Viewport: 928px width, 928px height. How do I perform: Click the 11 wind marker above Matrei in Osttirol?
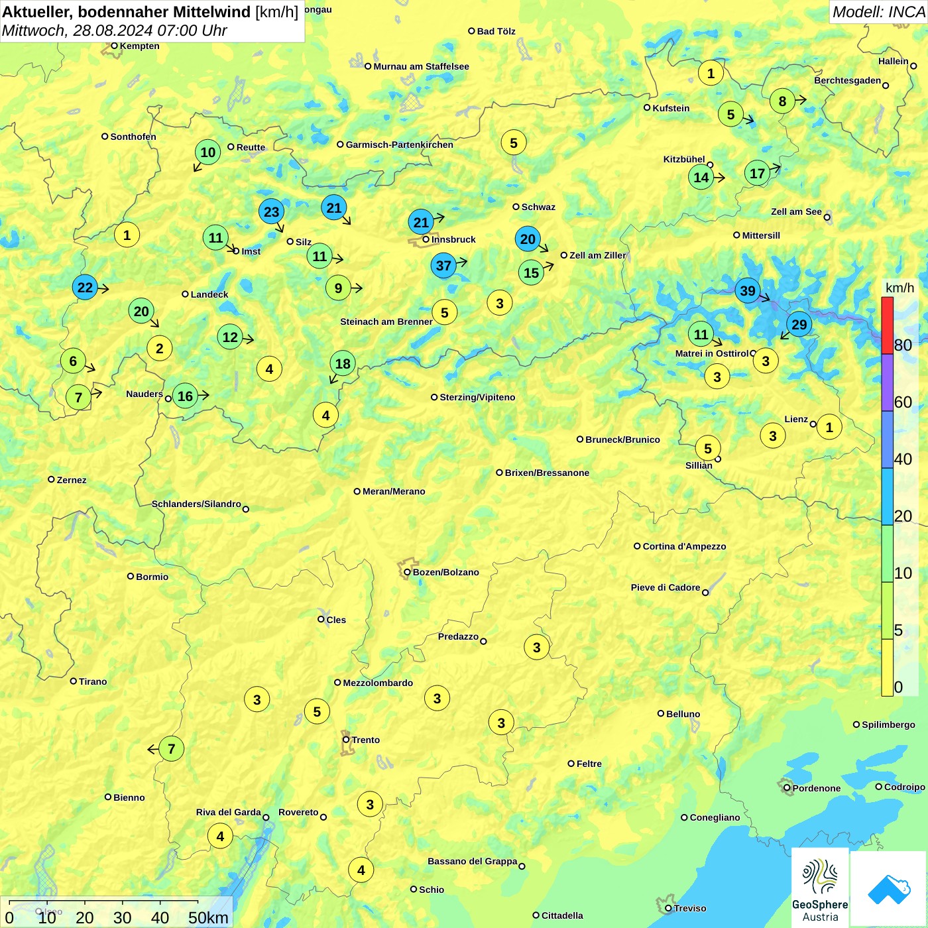701,334
